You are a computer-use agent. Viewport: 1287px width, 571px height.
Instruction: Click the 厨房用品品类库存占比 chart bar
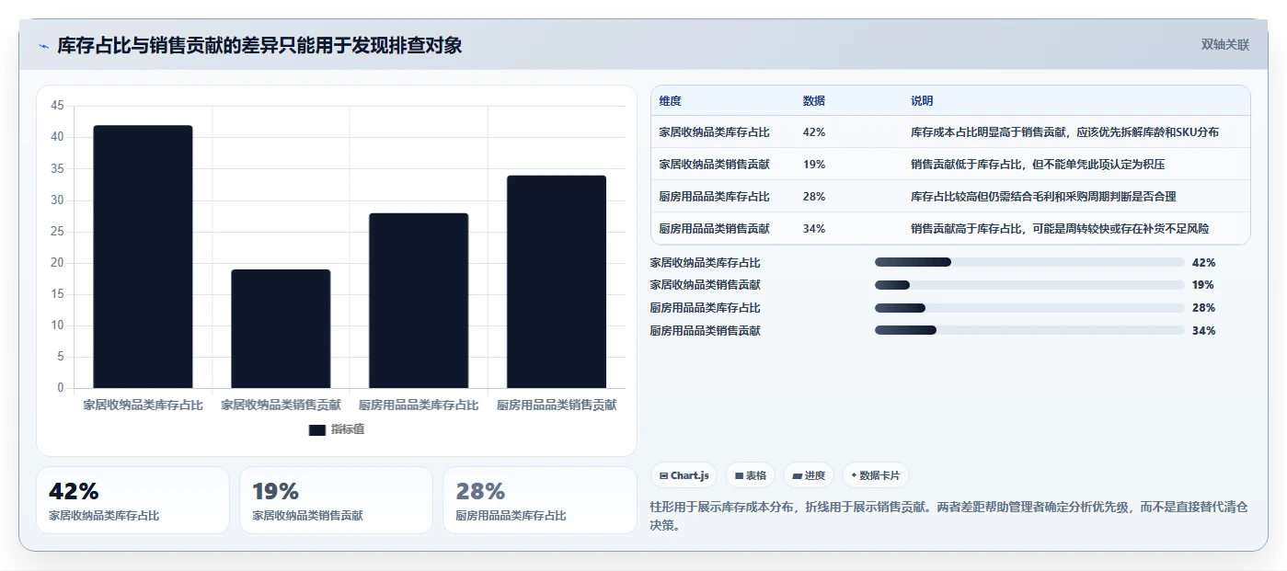tap(419, 301)
